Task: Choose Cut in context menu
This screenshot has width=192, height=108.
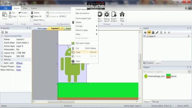Action: pyautogui.click(x=85, y=48)
